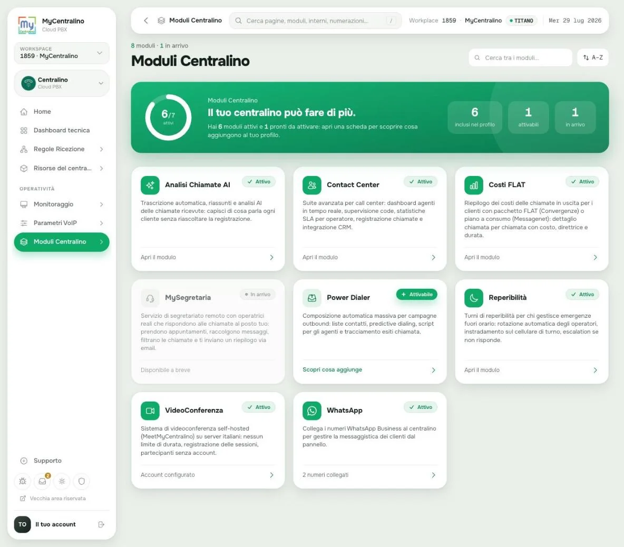Click Scopri cosa aggiunge link
This screenshot has height=547, width=624.
pyautogui.click(x=333, y=369)
